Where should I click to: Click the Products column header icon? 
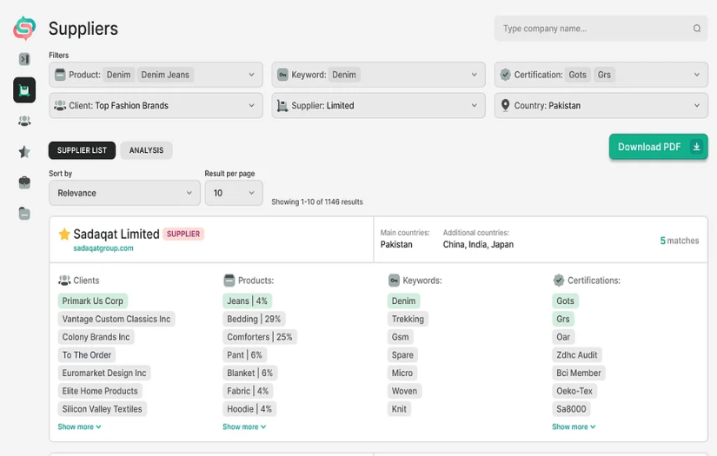[x=229, y=280]
